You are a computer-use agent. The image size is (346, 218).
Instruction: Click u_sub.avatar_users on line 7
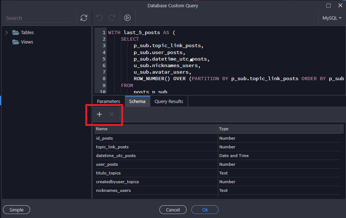(162, 72)
